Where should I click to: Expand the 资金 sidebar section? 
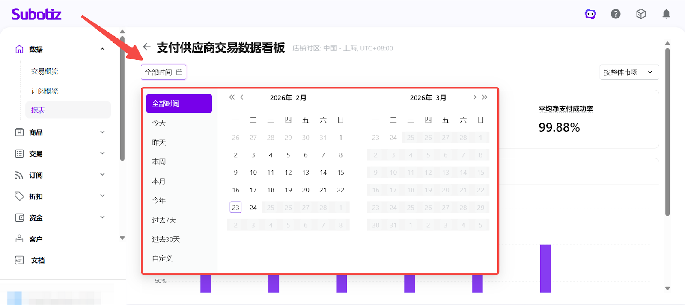click(60, 218)
